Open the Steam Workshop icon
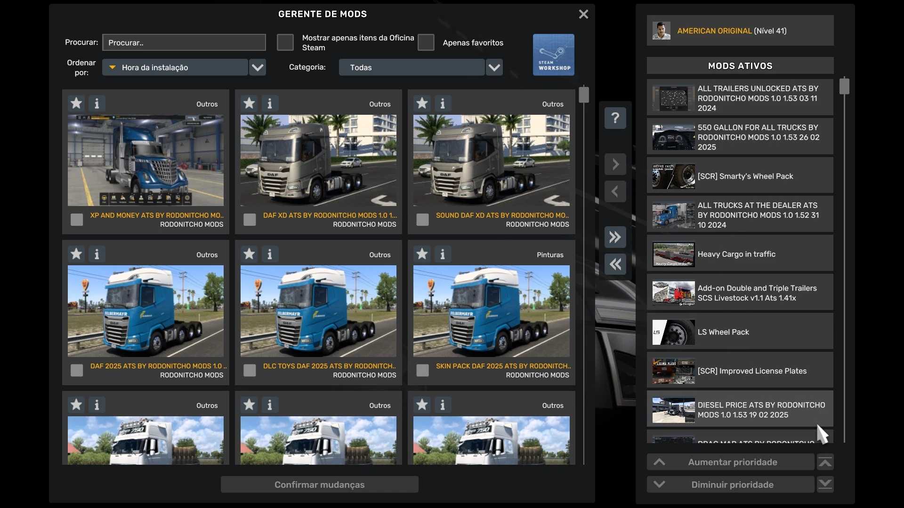Viewport: 904px width, 508px height. (x=553, y=55)
